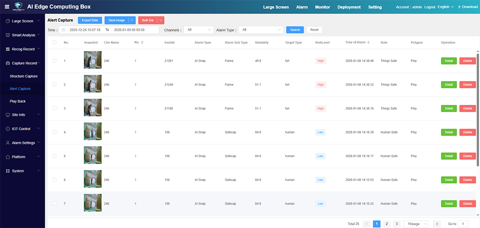The height and width of the screenshot is (228, 480).
Task: Click the hamburger menu icon
Action: (x=7, y=7)
